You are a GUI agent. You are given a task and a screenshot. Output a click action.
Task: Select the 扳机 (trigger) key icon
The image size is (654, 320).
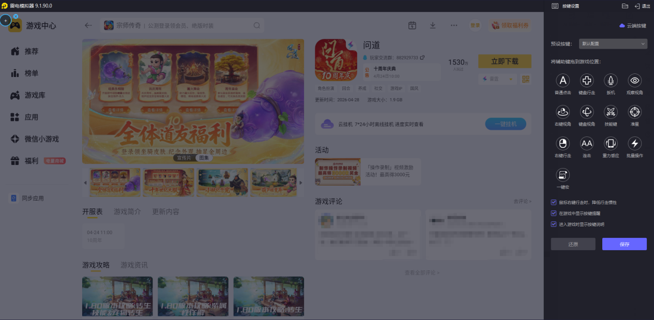point(611,80)
